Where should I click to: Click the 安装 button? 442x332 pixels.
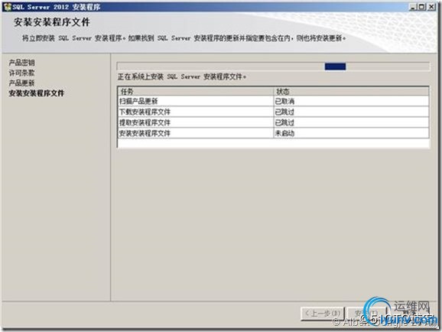pyautogui.click(x=366, y=314)
